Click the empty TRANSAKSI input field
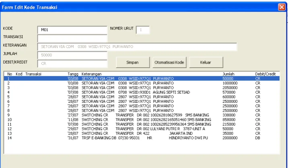The width and height of the screenshot is (290, 168). tap(72, 38)
